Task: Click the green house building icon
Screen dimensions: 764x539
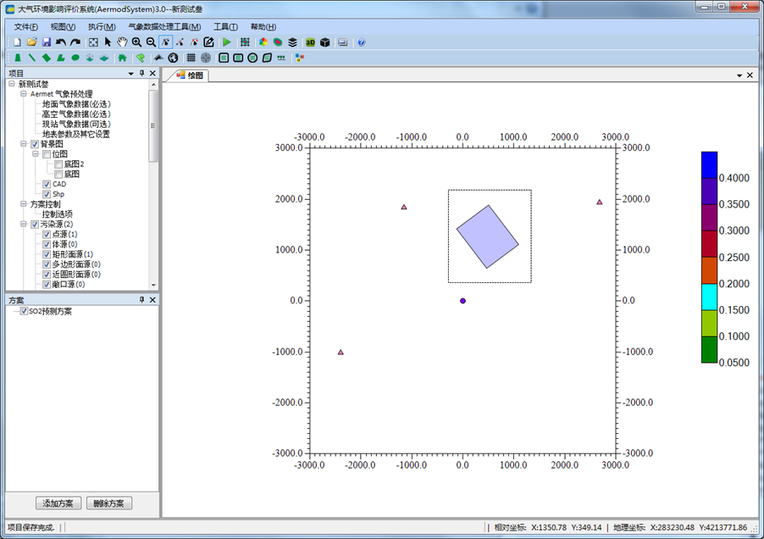Action: tap(122, 58)
